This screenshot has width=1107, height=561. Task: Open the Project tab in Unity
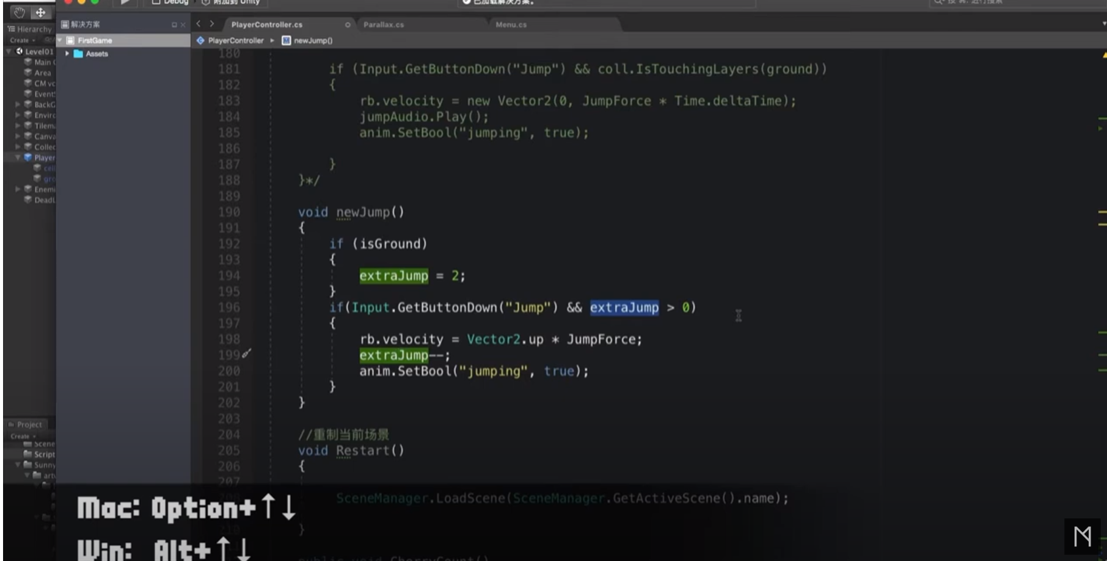point(26,424)
